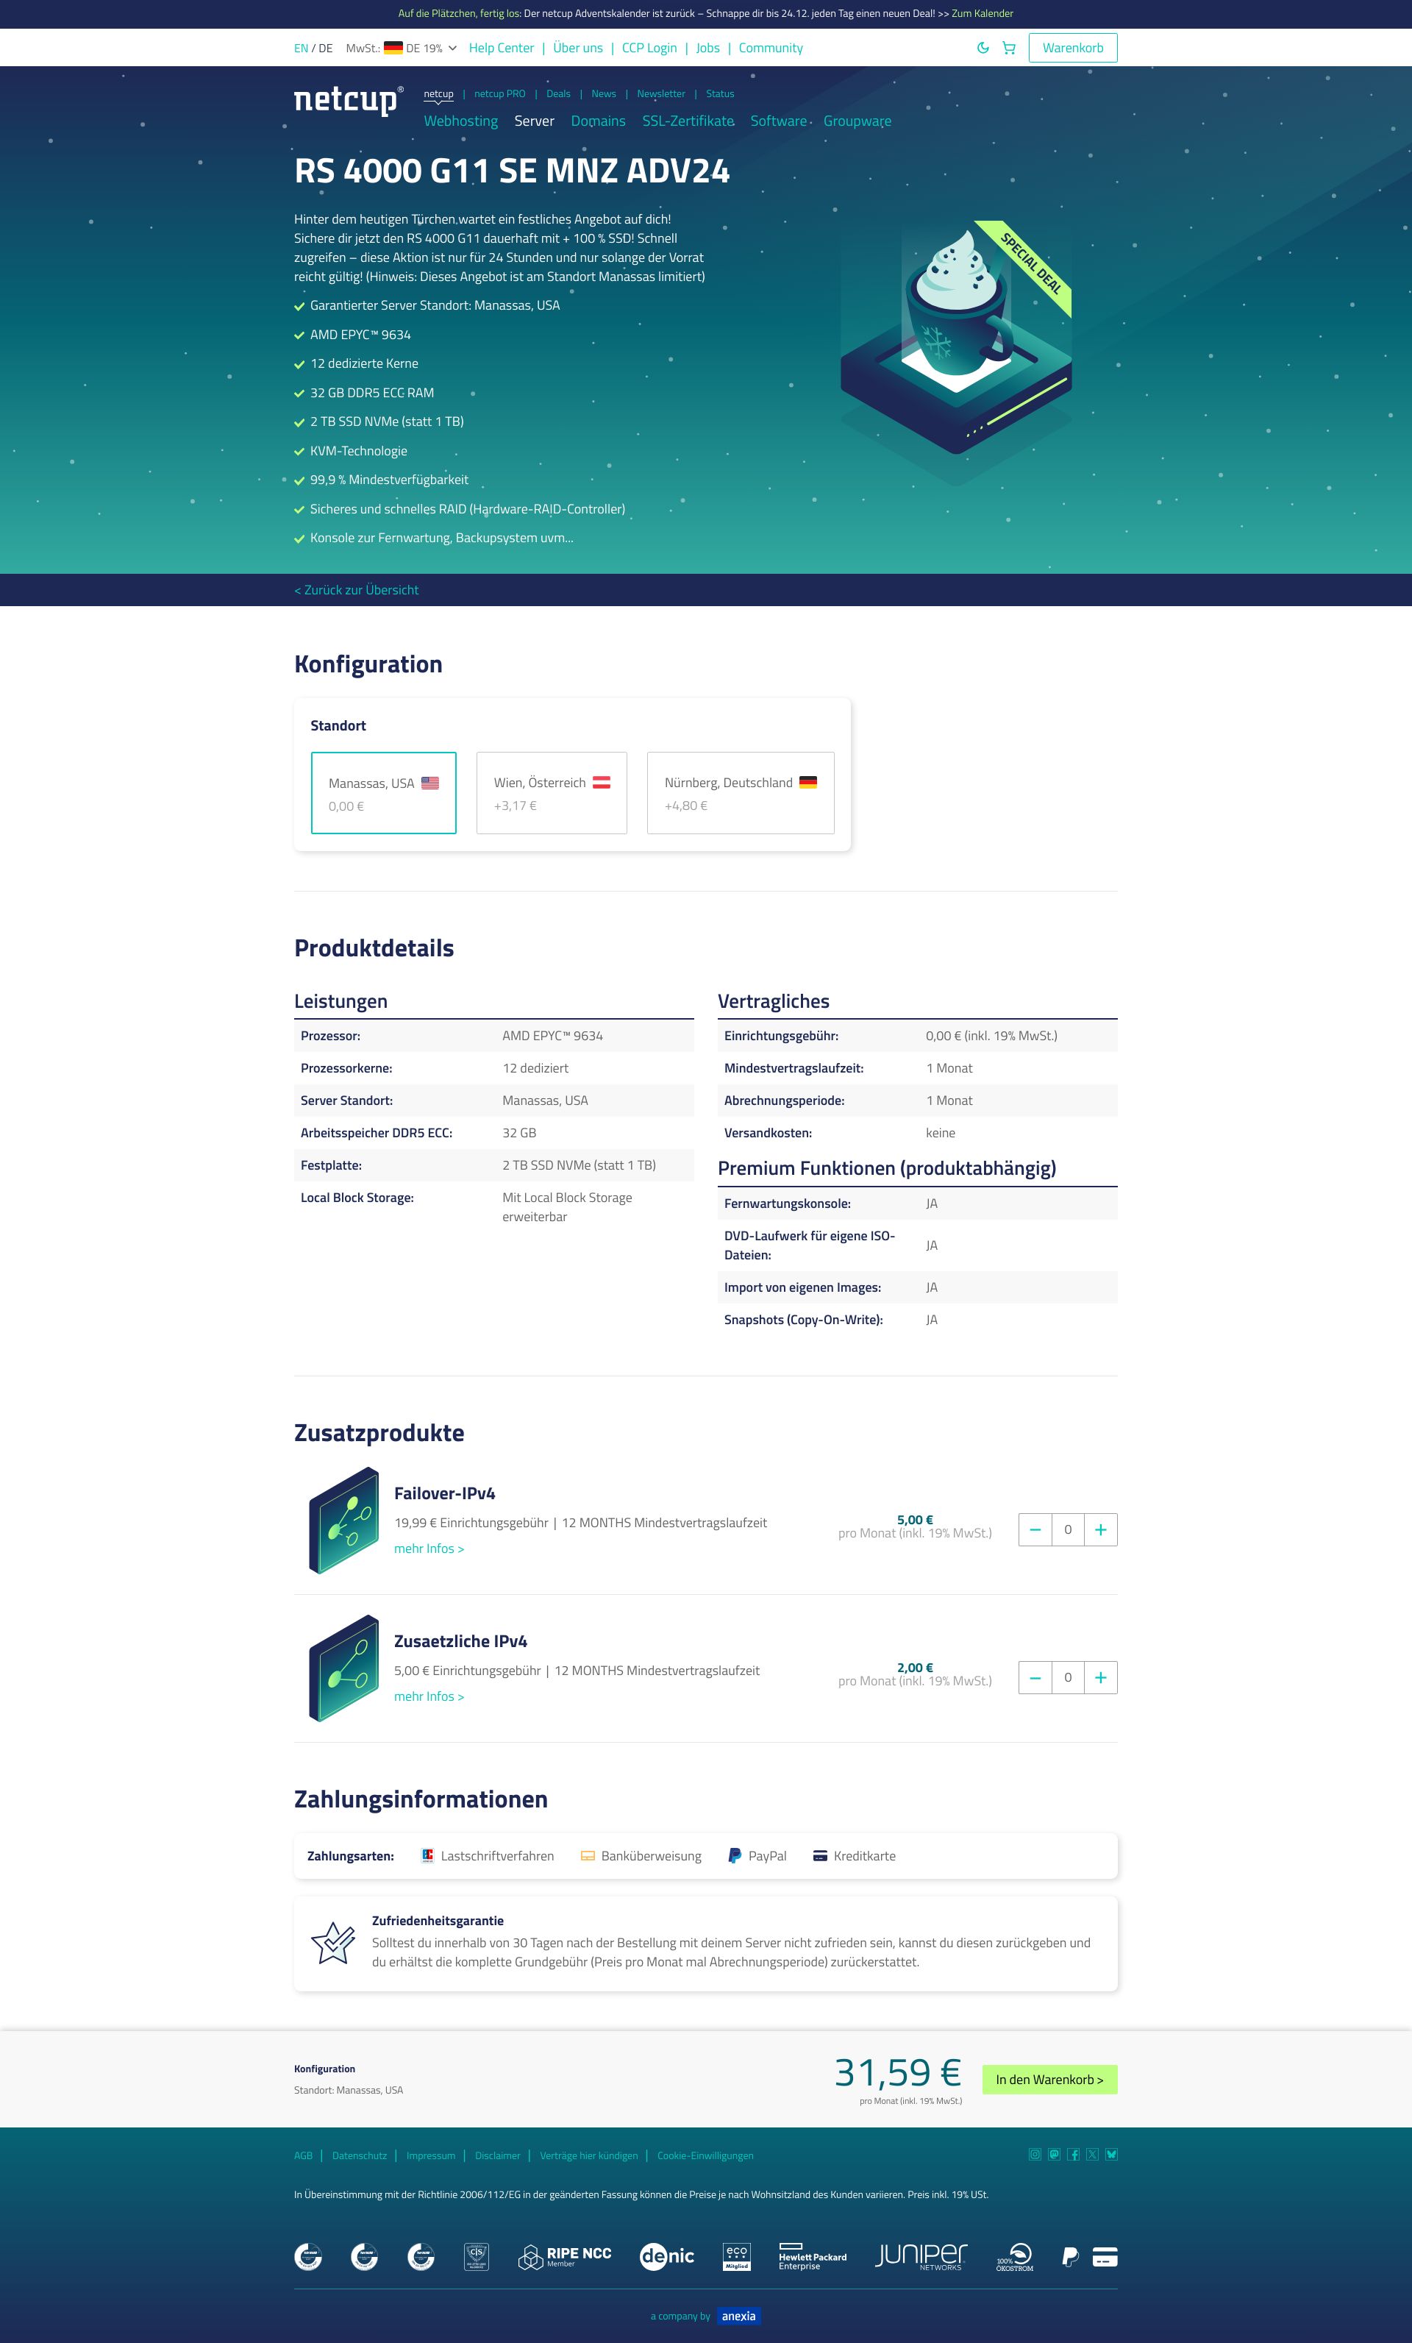Viewport: 1412px width, 2343px height.
Task: Click the Hewlett Packard Enterprise logo
Action: [812, 2256]
